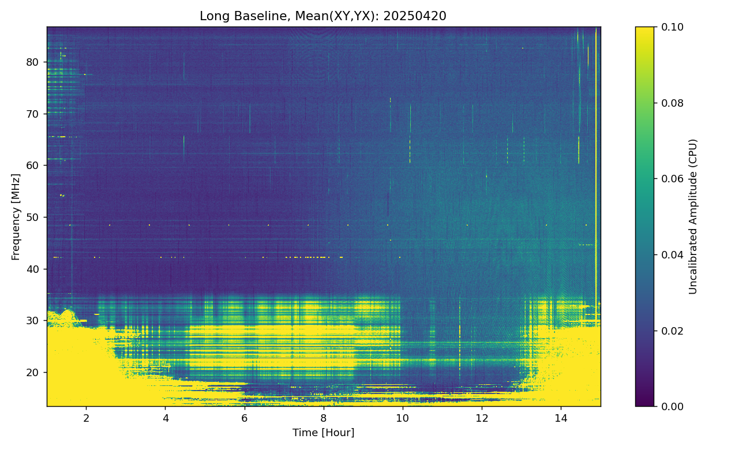The width and height of the screenshot is (750, 450).
Task: Click the x-axis tick label 8
Action: 323,417
